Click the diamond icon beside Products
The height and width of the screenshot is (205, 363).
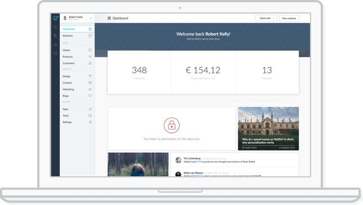90,57
